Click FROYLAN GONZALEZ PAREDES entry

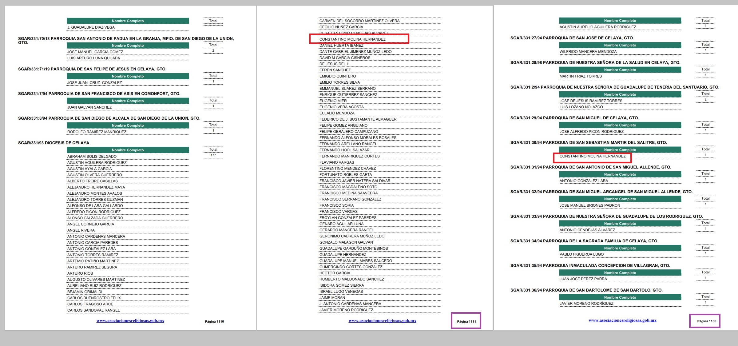pos(348,217)
